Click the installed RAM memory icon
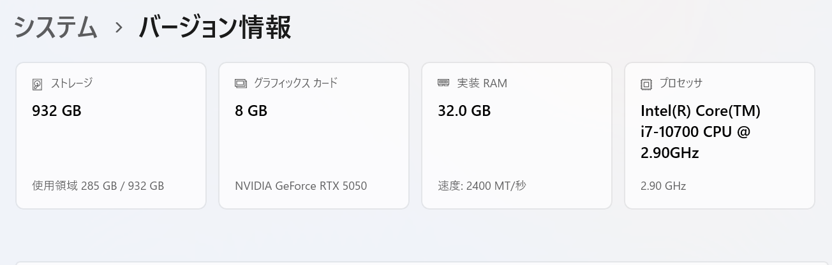 tap(443, 83)
